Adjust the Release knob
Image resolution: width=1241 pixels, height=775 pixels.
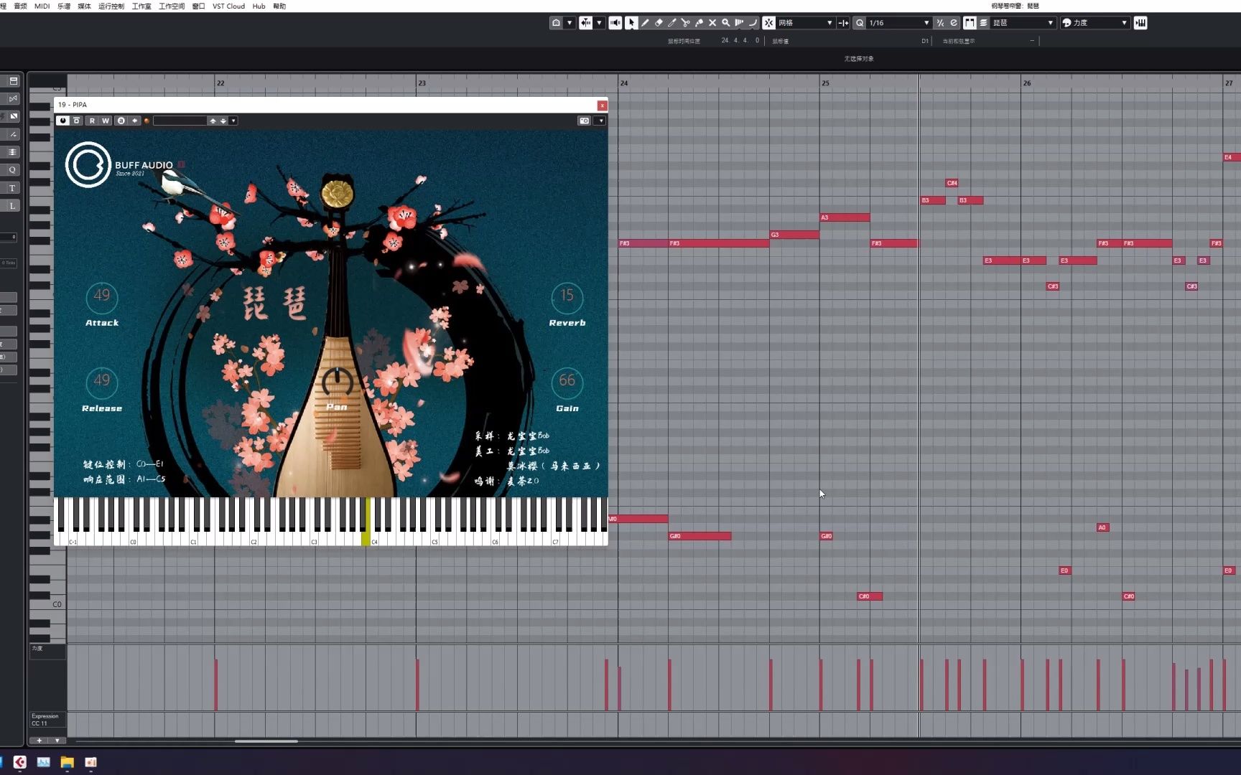(x=102, y=382)
